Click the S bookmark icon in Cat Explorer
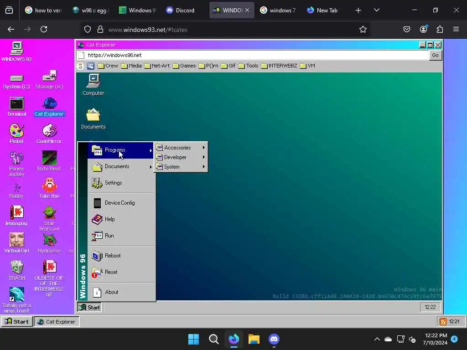This screenshot has width=467, height=350. pyautogui.click(x=80, y=66)
